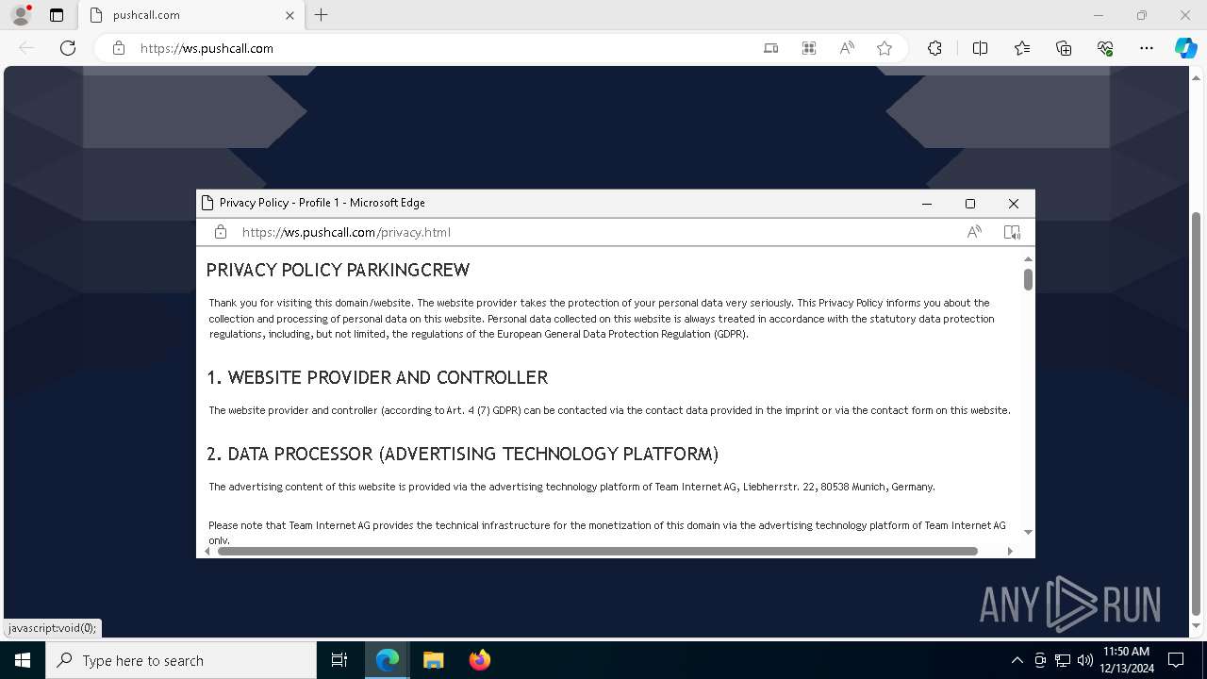
Task: Click the popup vertical scrollbar up arrow
Action: [x=1028, y=258]
